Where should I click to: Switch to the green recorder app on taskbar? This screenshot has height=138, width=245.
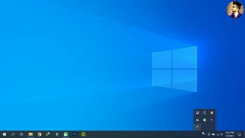pos(66,134)
